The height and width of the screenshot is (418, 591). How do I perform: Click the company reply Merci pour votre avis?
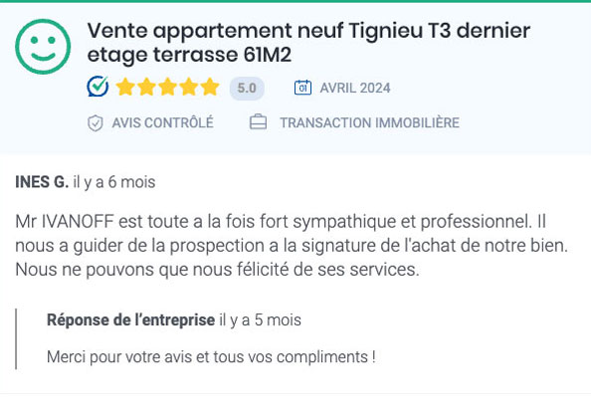click(x=211, y=357)
